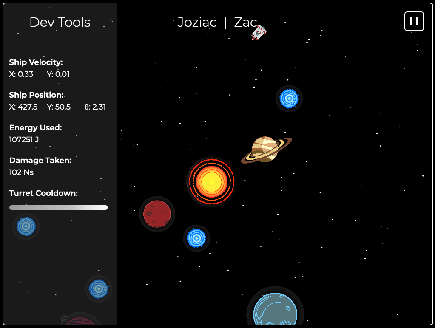Click the Ship Position label
This screenshot has width=435, height=328.
click(x=36, y=95)
